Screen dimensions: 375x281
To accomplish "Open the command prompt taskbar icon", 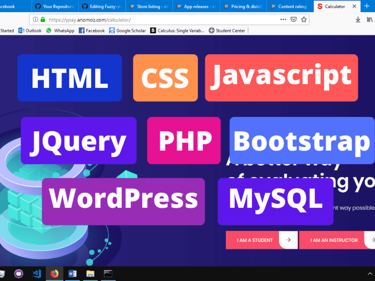I will (x=108, y=274).
